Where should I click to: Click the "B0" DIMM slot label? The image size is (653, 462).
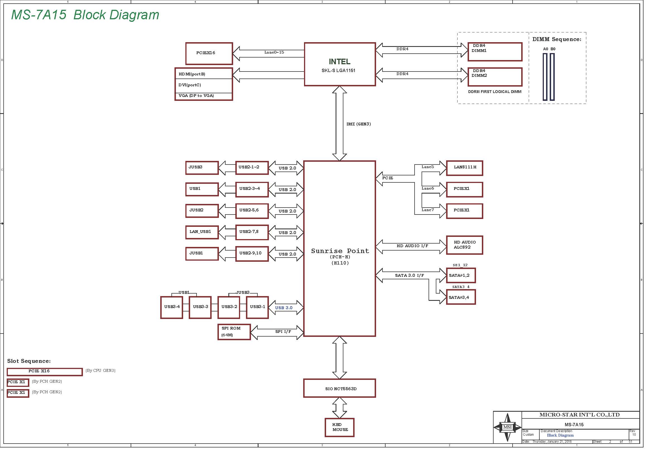tap(553, 49)
